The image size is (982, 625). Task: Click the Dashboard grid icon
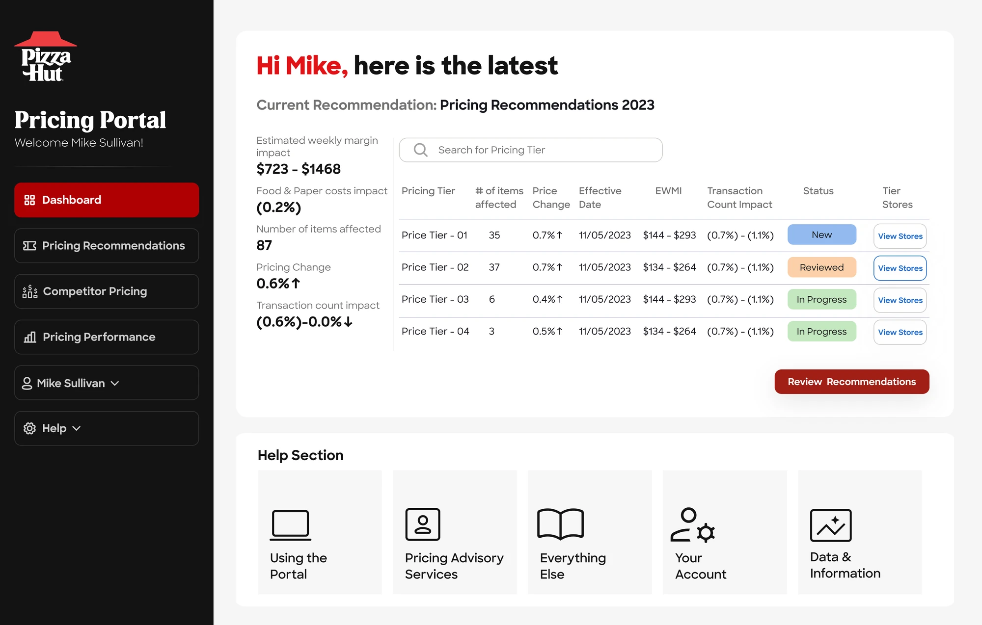29,200
